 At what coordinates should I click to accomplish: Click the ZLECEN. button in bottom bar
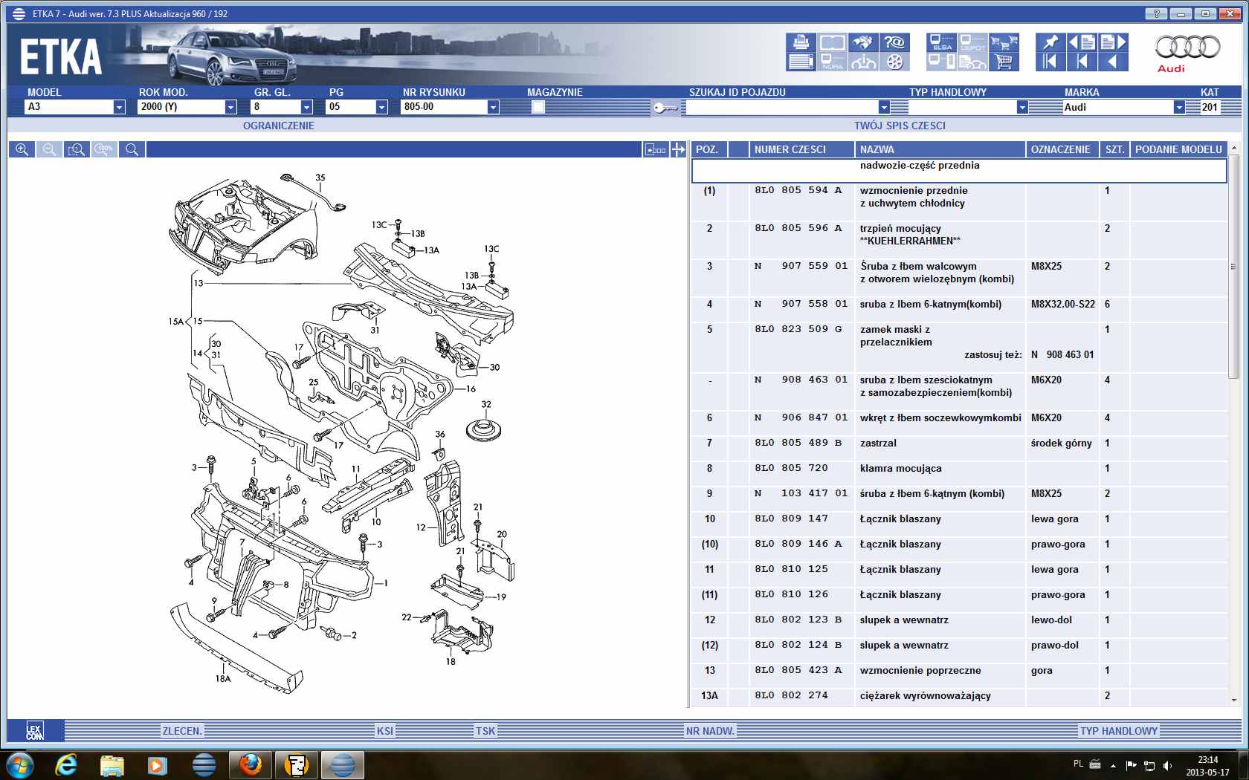click(182, 731)
